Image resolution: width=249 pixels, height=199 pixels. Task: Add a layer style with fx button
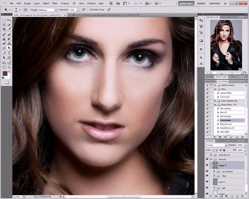[216, 196]
